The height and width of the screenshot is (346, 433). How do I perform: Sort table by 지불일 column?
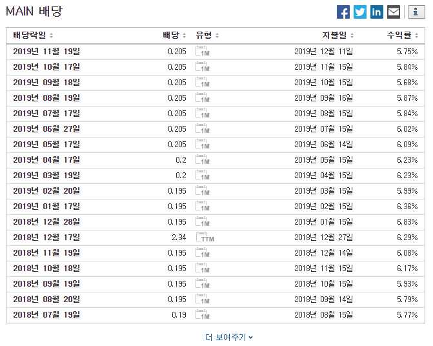point(337,35)
